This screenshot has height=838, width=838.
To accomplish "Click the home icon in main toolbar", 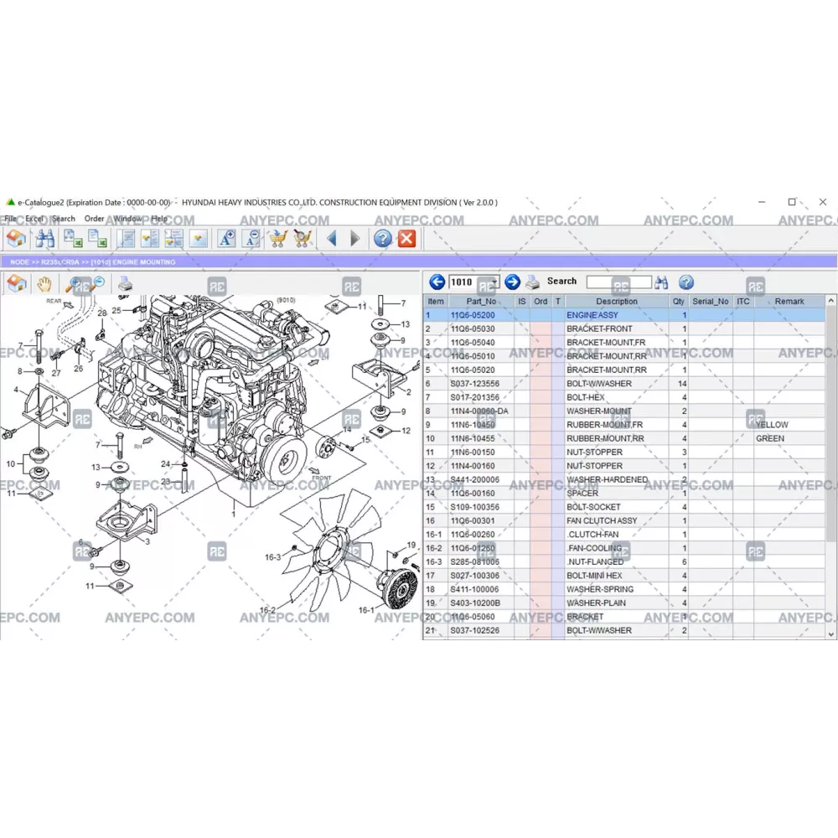I will (16, 239).
